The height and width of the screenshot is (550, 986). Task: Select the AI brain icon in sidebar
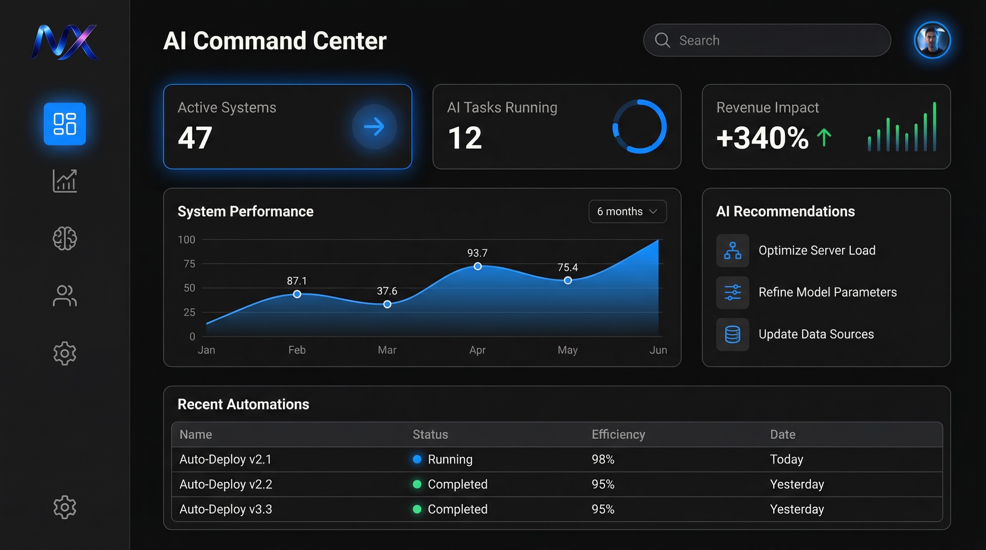(65, 238)
